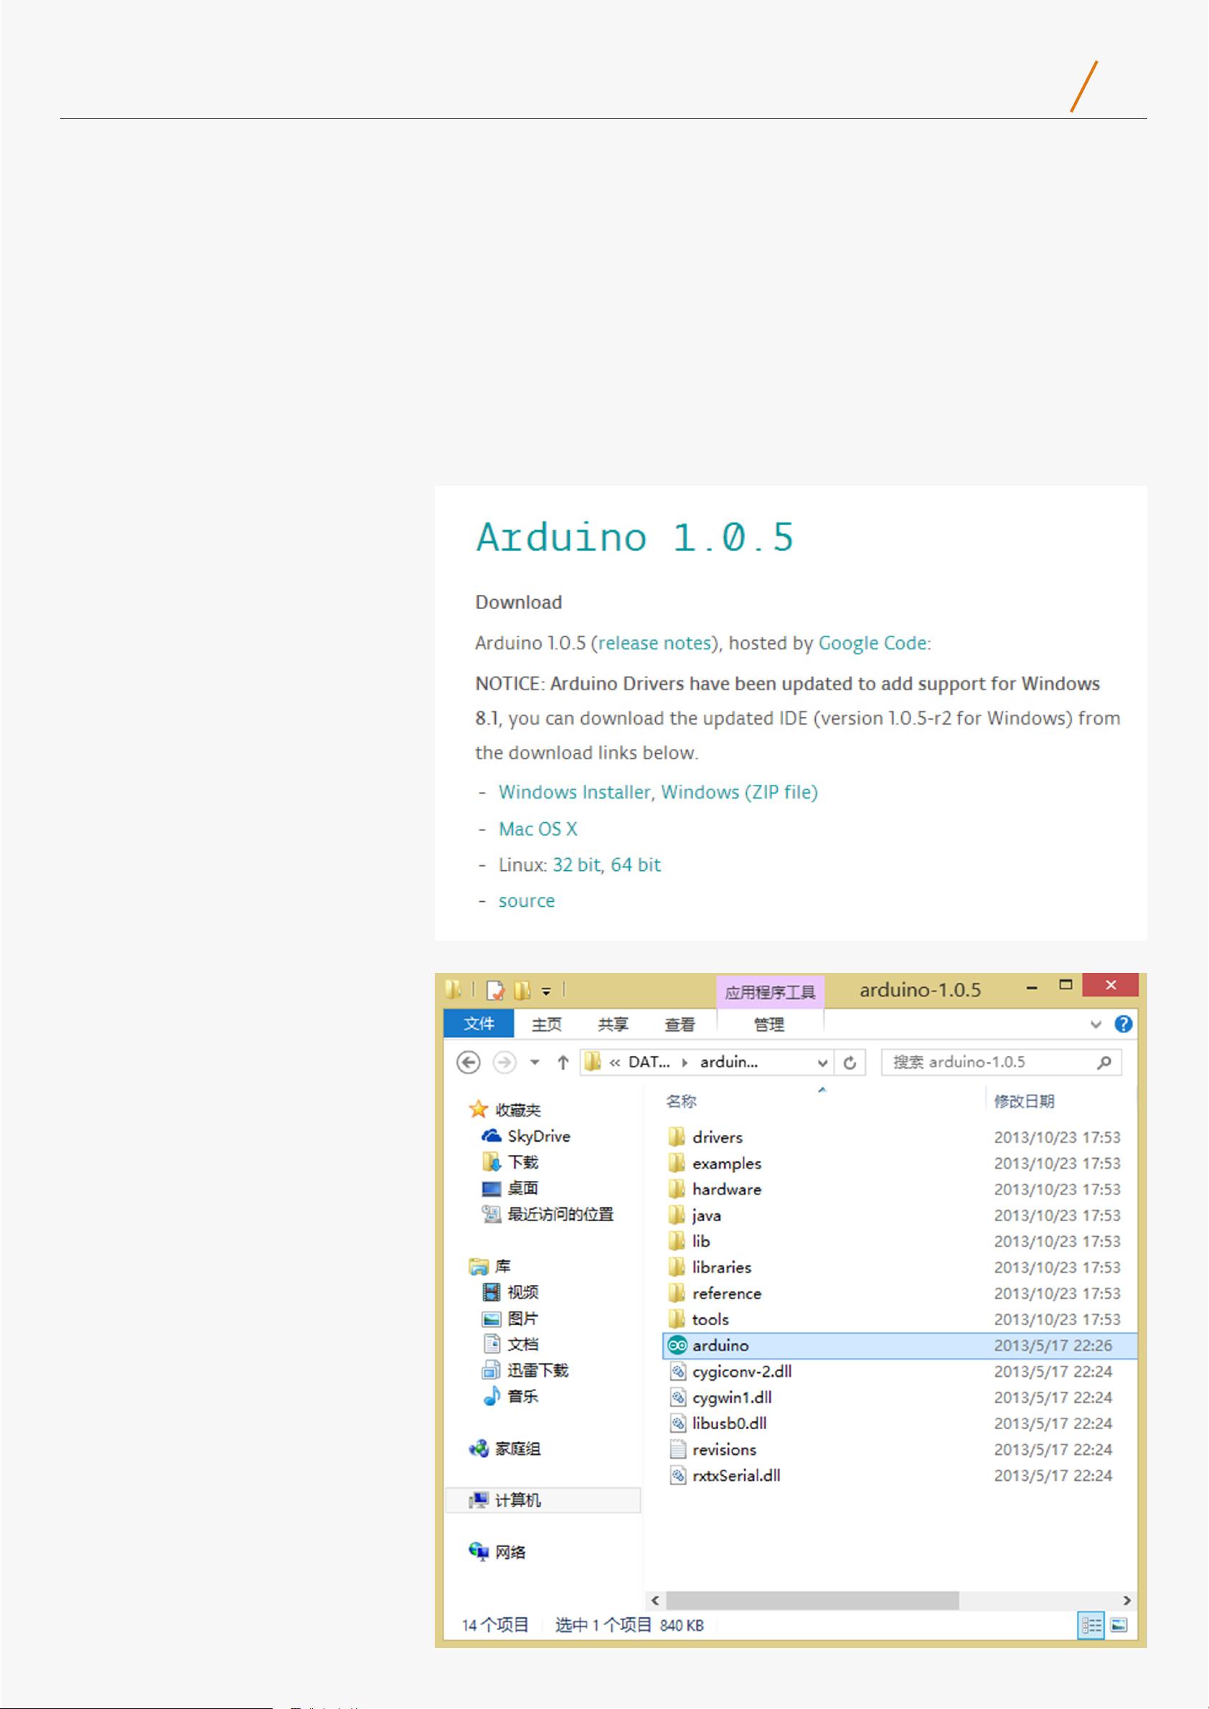Click the arduino application icon
This screenshot has height=1709, width=1209.
coord(677,1345)
